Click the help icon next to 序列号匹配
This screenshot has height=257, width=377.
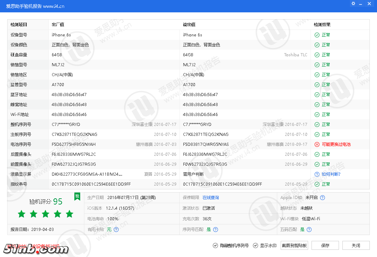point(215,229)
